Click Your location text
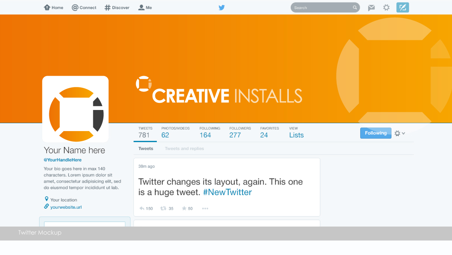 (64, 200)
